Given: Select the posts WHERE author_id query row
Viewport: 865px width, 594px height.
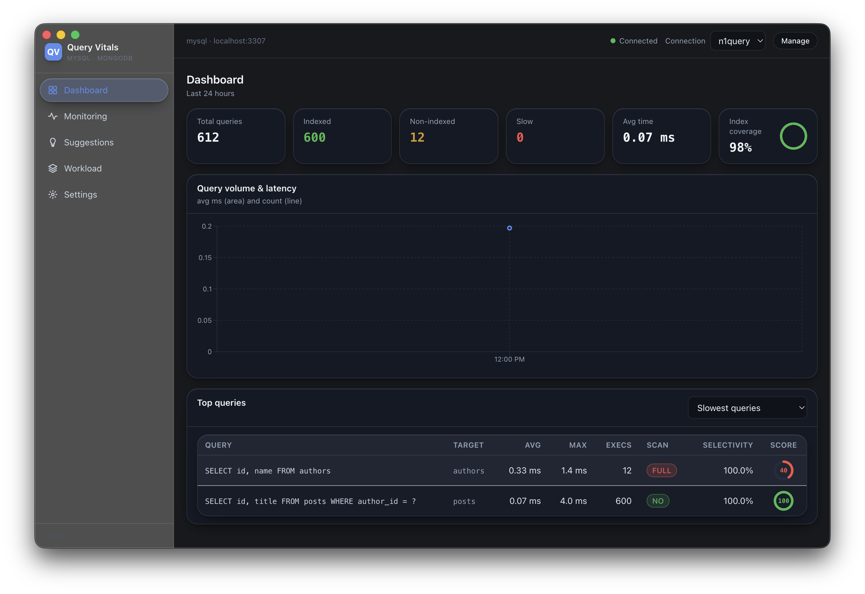Looking at the screenshot, I should pos(502,501).
